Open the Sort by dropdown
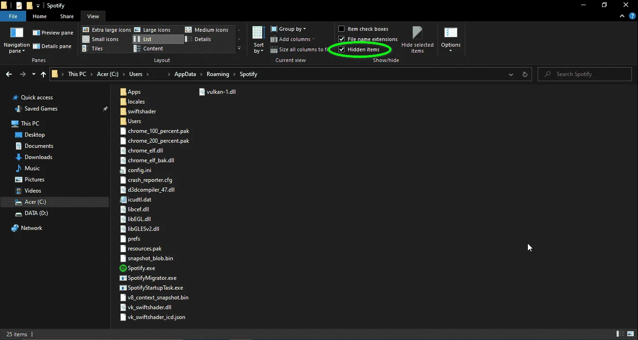Screen dimensions: 638x340 click(x=259, y=40)
